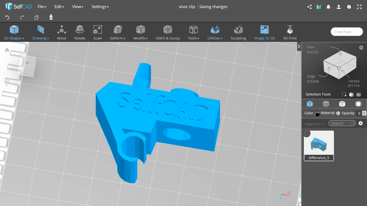This screenshot has width=367, height=206.
Task: Open the 3D Shapes dropdown
Action: [14, 32]
